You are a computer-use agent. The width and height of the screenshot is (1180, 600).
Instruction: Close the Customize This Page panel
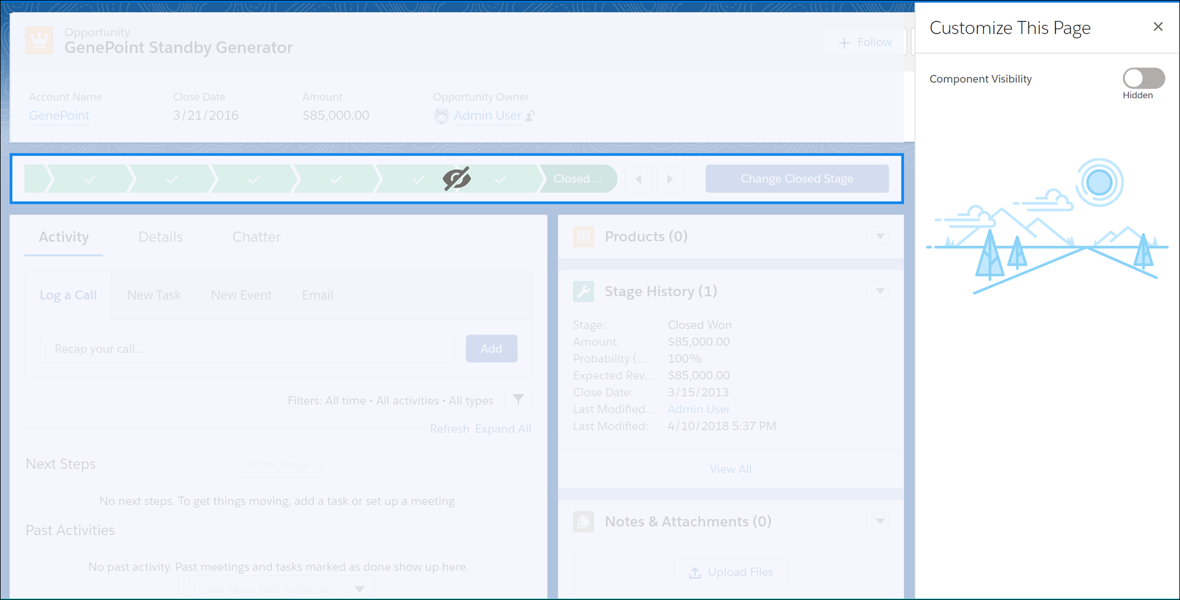tap(1158, 27)
